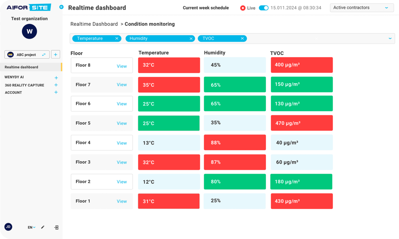Viewport: 399px width, 239px height.
Task: Open the Active contractors dropdown
Action: coord(362,8)
